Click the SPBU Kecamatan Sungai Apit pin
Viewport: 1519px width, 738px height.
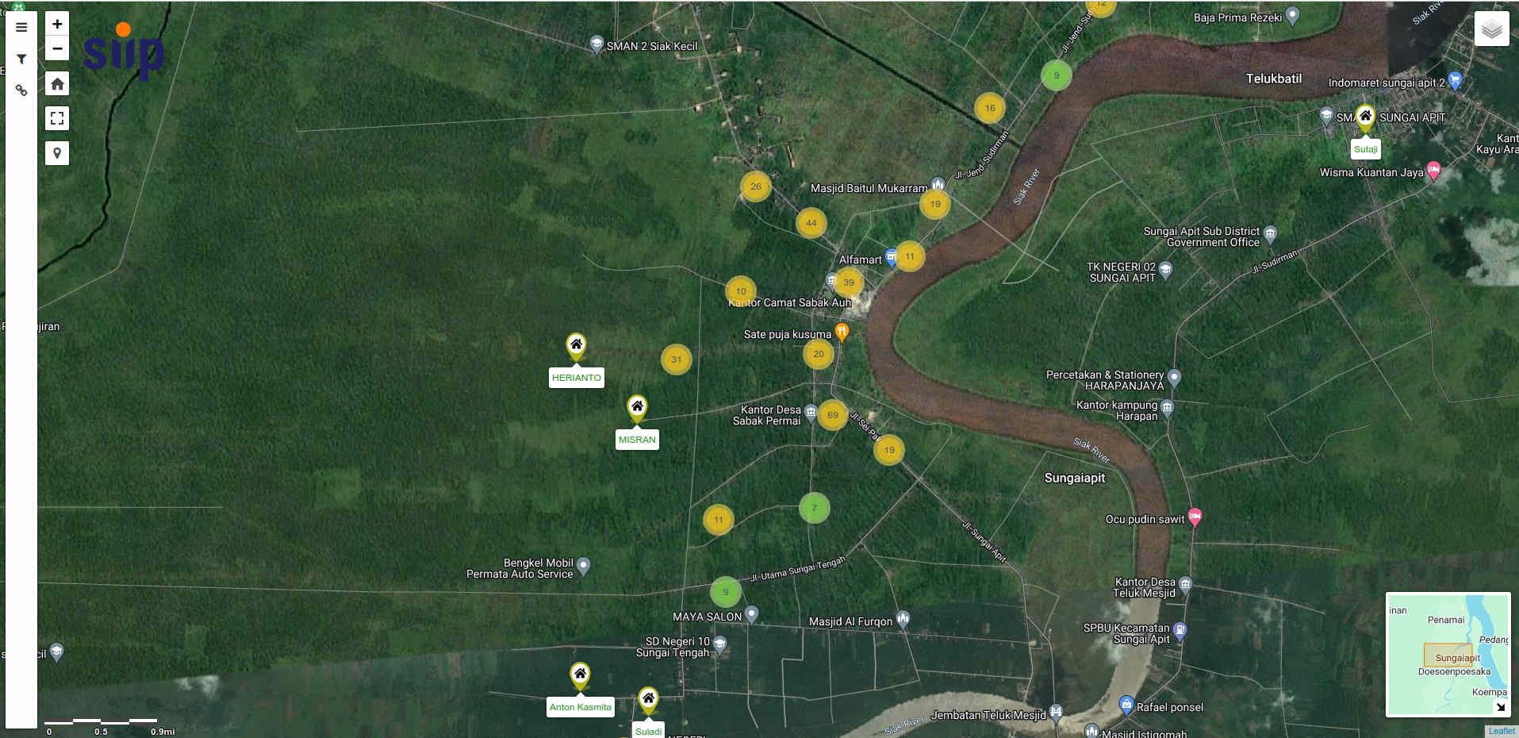pyautogui.click(x=1180, y=632)
